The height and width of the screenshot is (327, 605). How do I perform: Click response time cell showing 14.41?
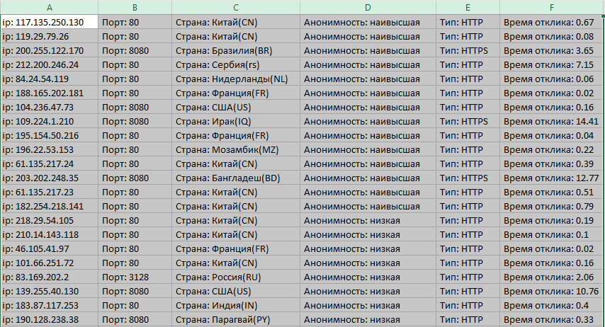[551, 121]
